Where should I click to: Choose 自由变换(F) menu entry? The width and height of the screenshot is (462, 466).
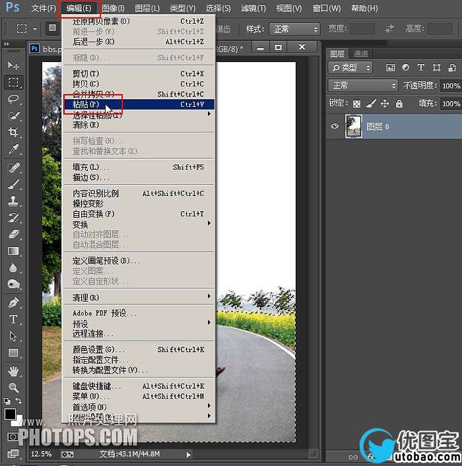pyautogui.click(x=139, y=214)
